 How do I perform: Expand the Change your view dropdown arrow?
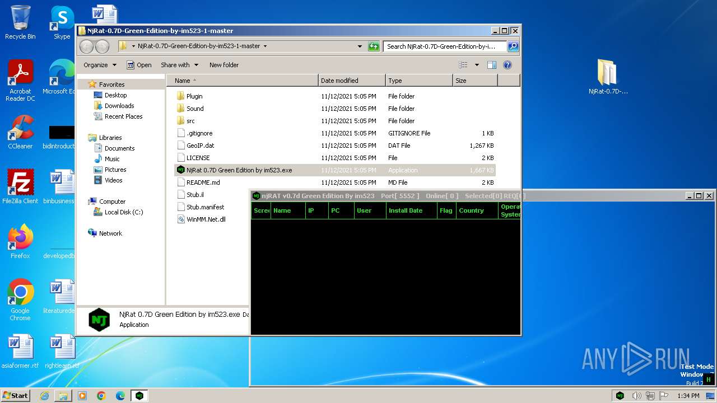tap(477, 65)
